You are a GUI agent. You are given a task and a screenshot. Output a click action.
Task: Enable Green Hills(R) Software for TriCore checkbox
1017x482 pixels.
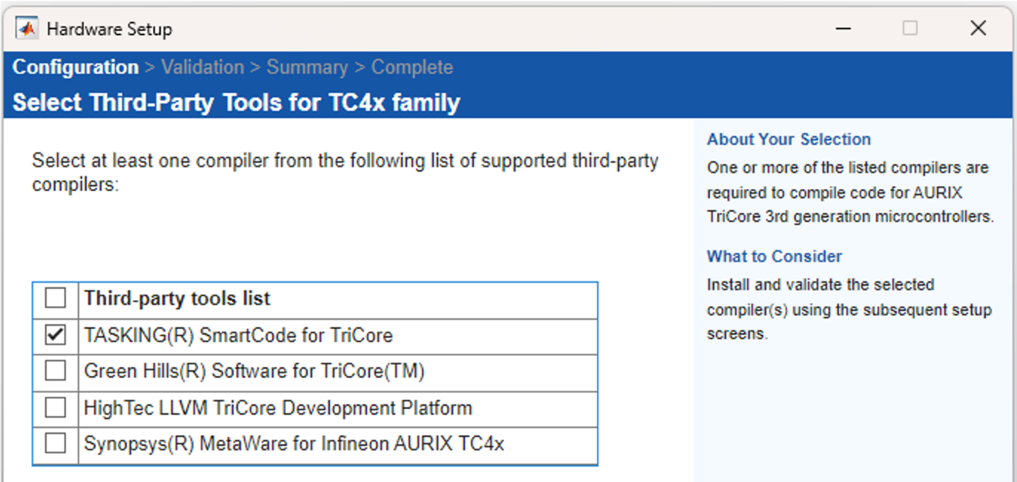coord(55,372)
